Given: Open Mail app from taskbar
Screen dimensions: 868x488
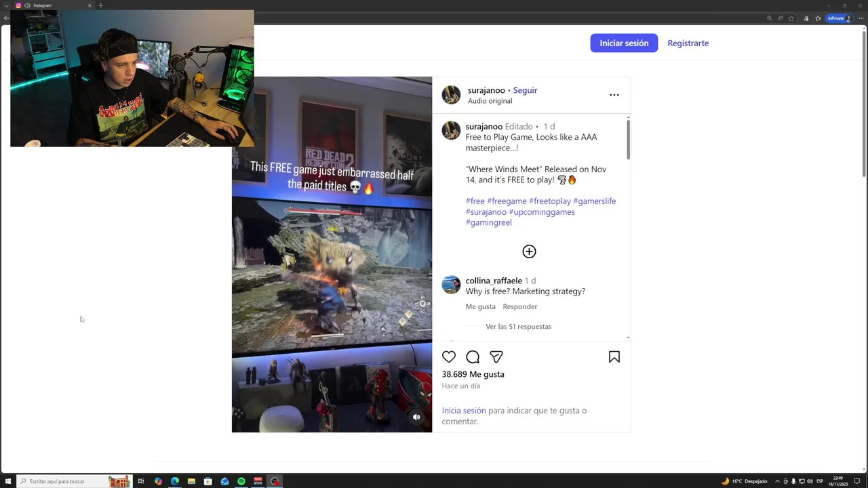Looking at the screenshot, I should (224, 481).
